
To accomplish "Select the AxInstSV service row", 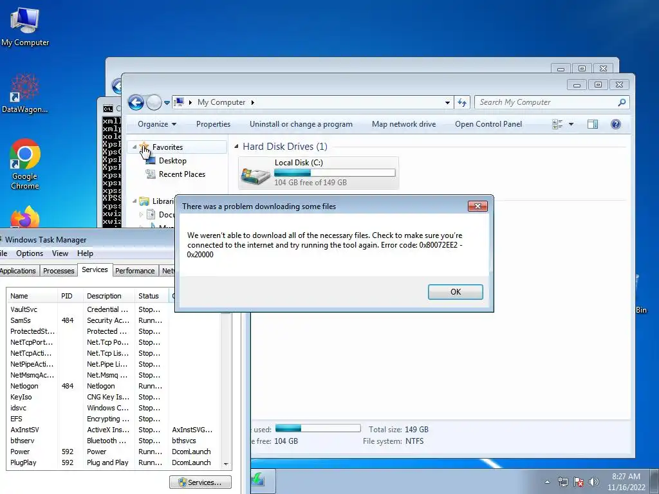I will point(113,429).
